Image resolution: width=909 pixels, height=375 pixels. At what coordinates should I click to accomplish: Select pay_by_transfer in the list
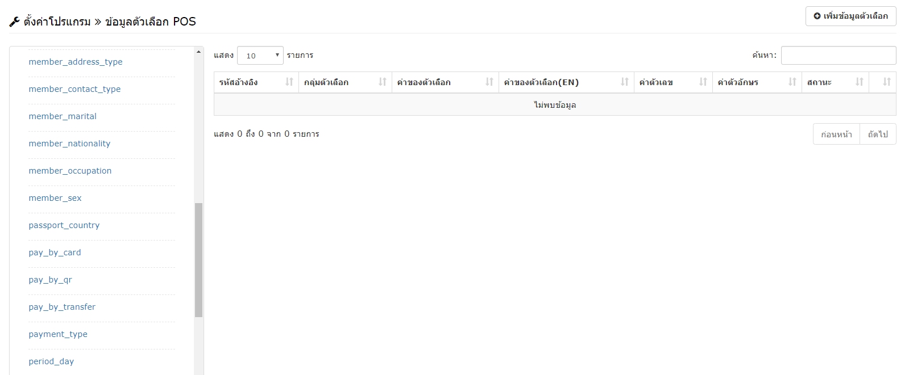point(62,307)
